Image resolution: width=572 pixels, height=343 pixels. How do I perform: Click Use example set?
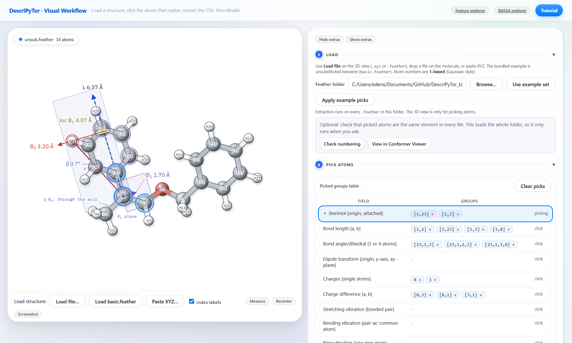(x=531, y=84)
